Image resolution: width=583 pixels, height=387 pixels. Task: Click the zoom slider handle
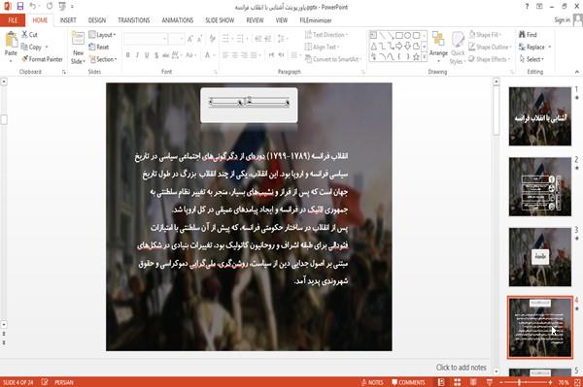pos(519,382)
